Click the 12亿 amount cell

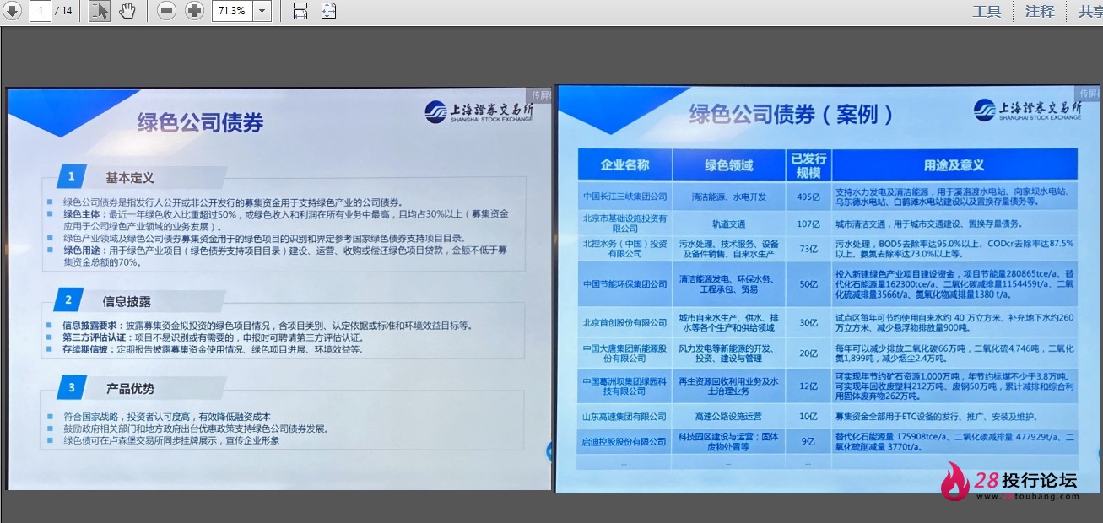click(808, 386)
